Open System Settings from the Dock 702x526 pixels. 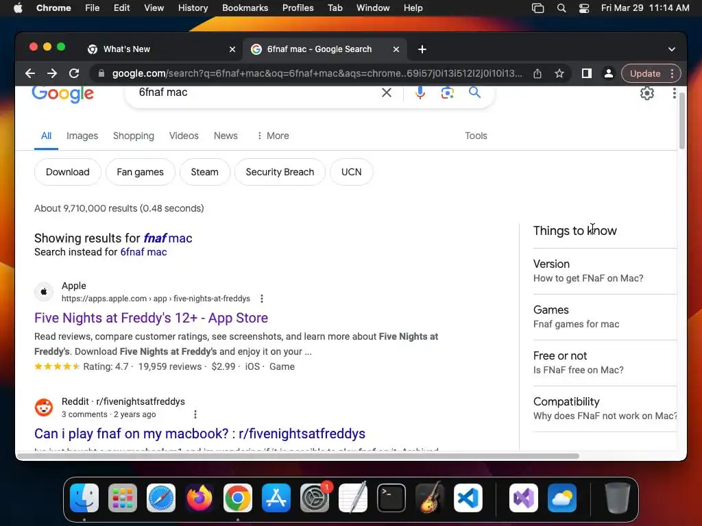(x=314, y=498)
